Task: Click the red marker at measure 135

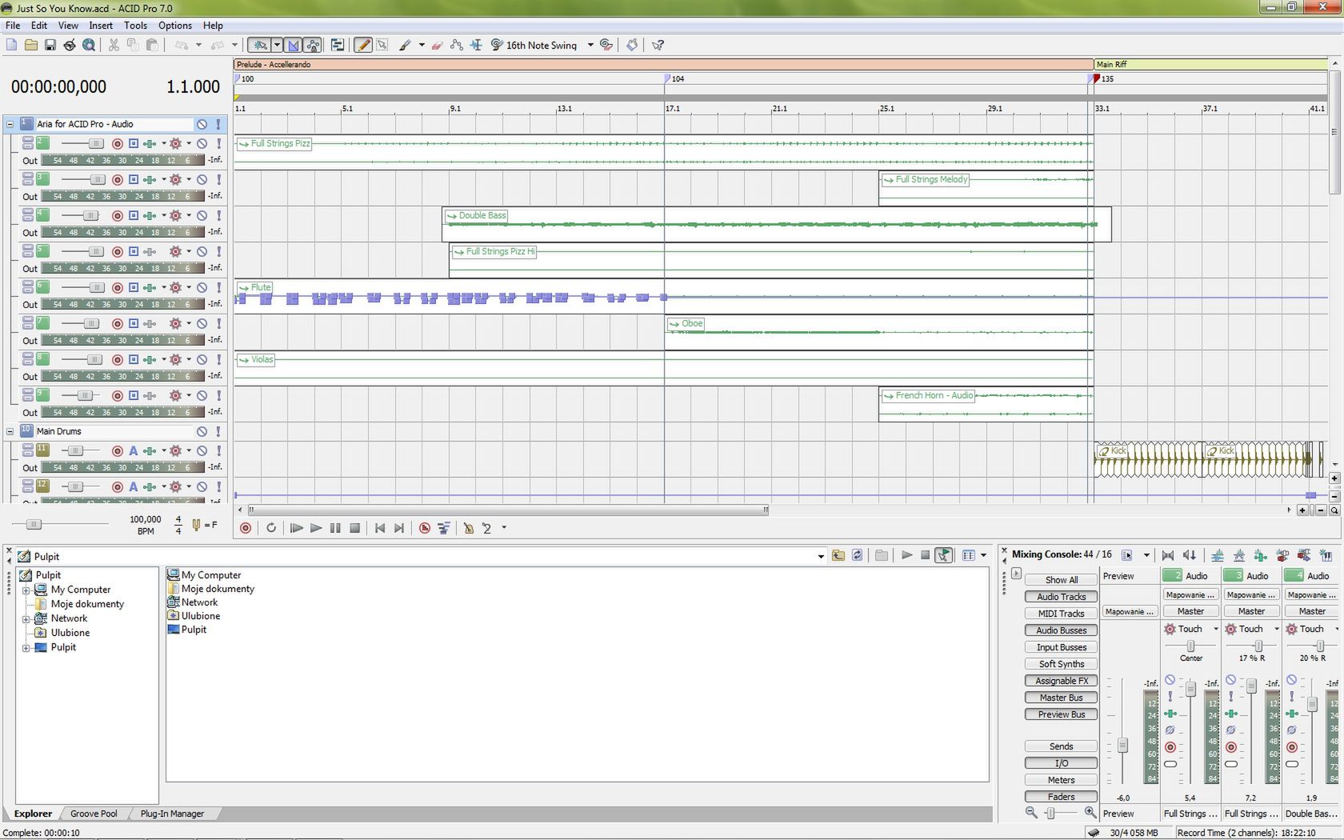Action: click(x=1095, y=78)
